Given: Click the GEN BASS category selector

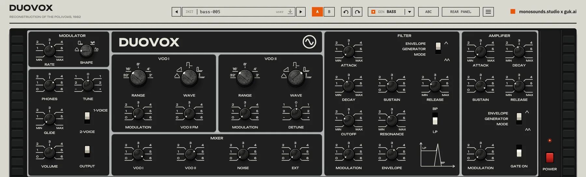Looking at the screenshot, I should pyautogui.click(x=391, y=12).
